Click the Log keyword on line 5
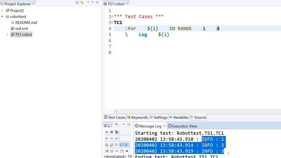Image resolution: width=281 pixels, height=158 pixels. 143,35
